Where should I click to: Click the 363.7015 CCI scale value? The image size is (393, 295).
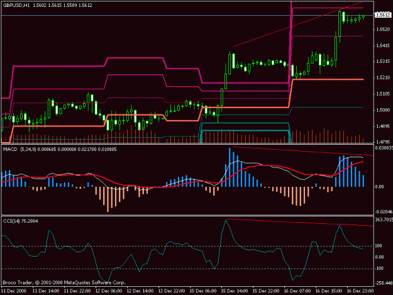tap(384, 220)
